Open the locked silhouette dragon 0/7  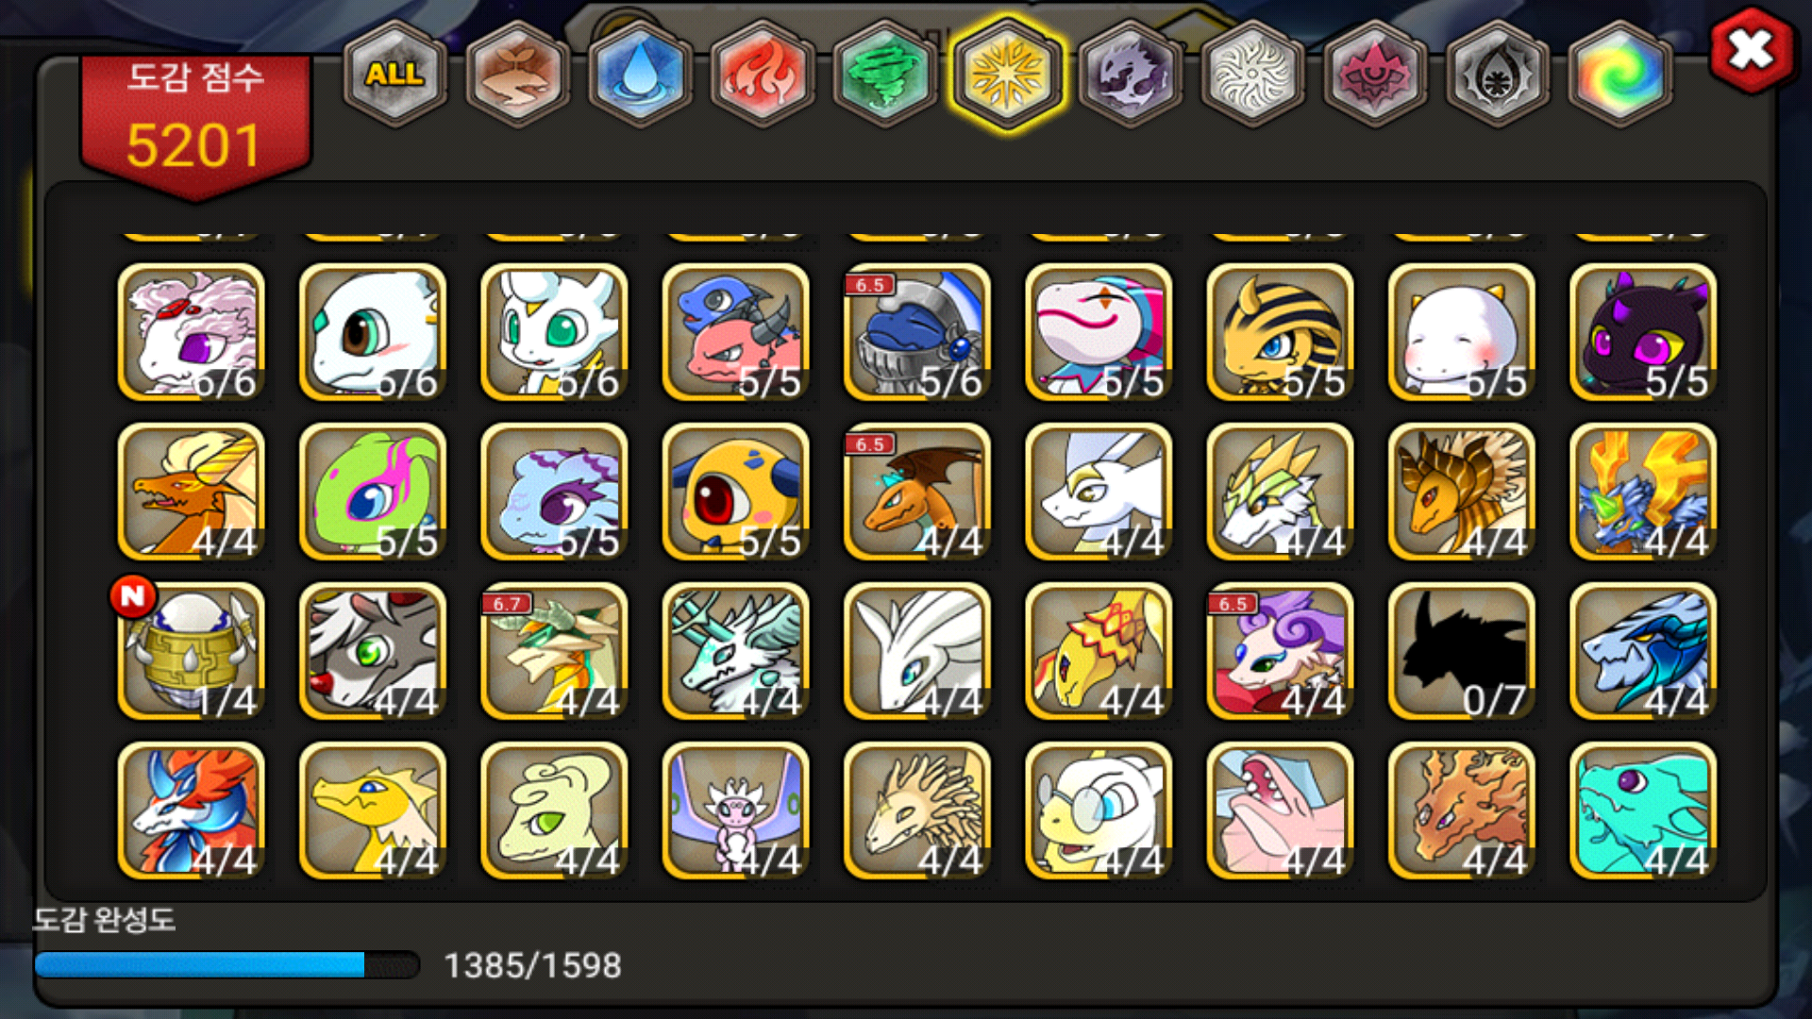[x=1461, y=651]
